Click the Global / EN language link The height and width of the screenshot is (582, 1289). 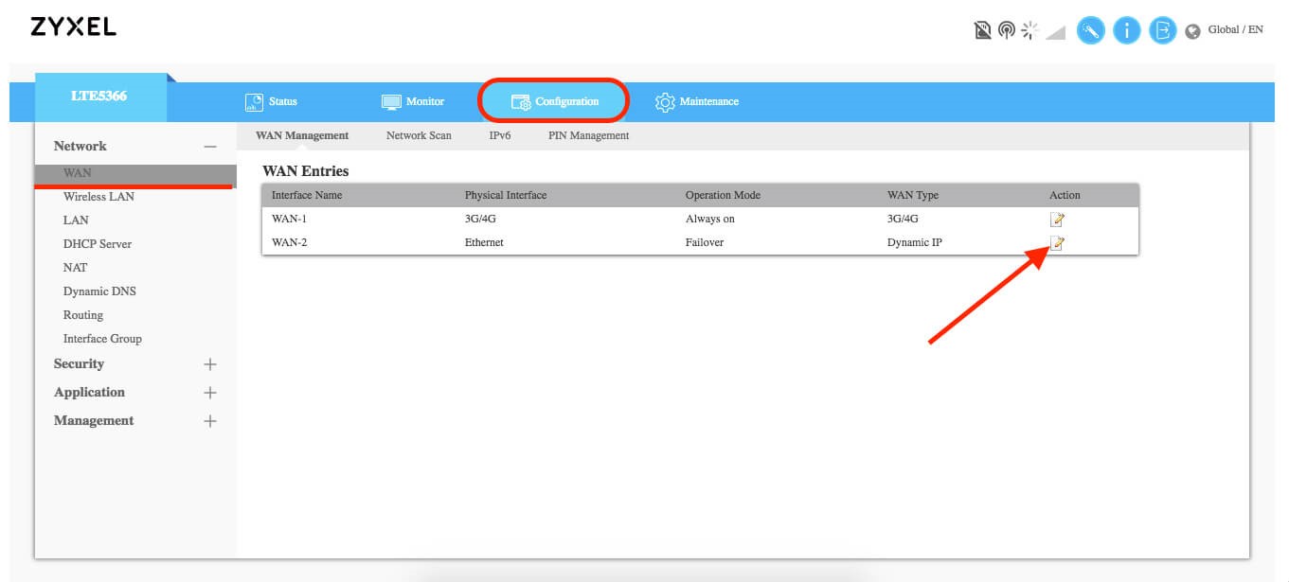[x=1235, y=30]
